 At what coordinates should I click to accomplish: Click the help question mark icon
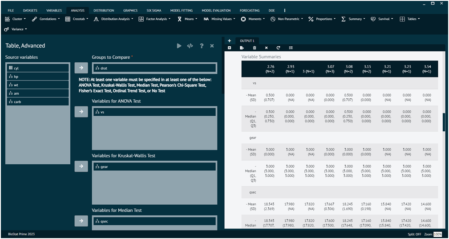pos(202,46)
